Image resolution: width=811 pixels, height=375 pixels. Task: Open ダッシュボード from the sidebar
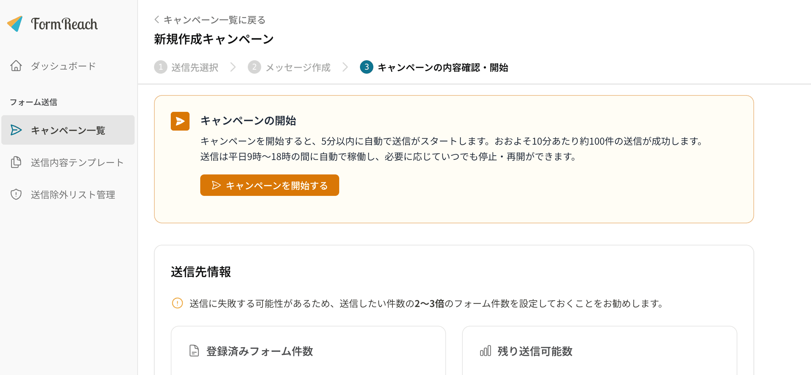(x=63, y=66)
